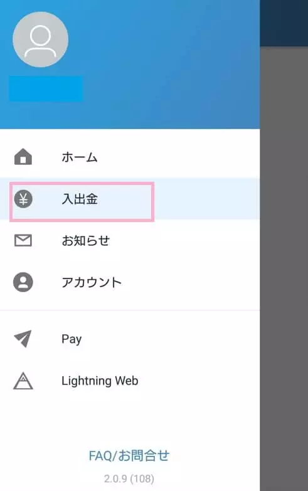Tap the gray profile avatar picture
The width and height of the screenshot is (308, 491).
click(x=40, y=40)
